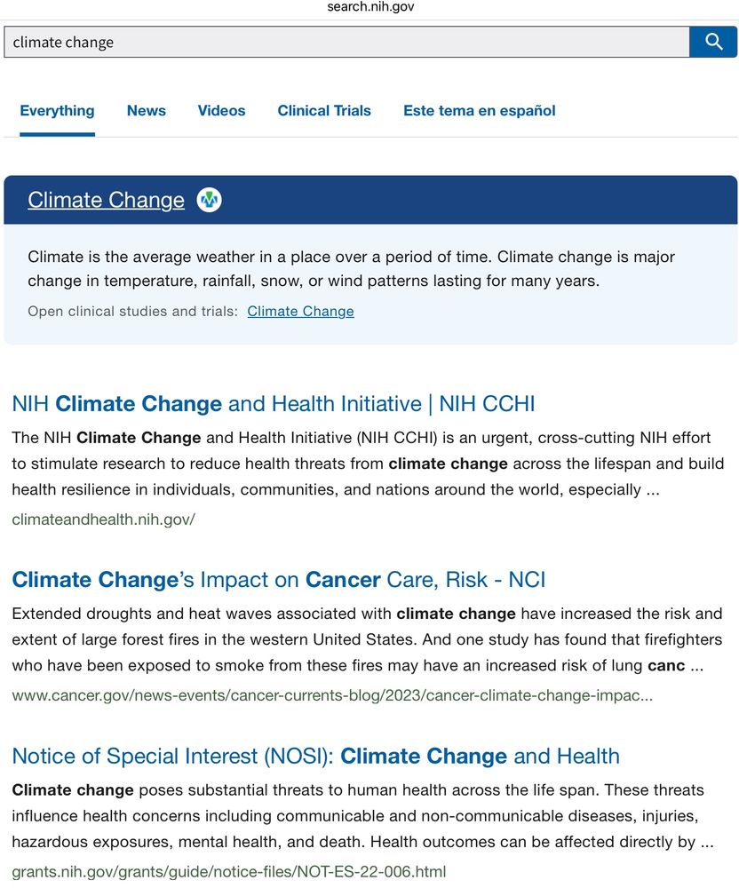Image resolution: width=739 pixels, height=888 pixels.
Task: Visit the www.cancer.gov blog URL
Action: 332,695
